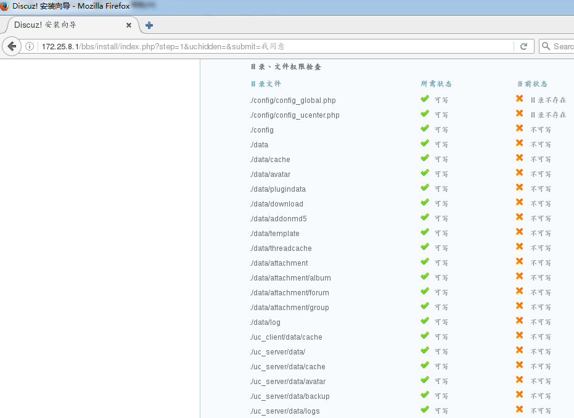Click orange X for ./uc_client/data/cache
The width and height of the screenshot is (574, 418).
(x=519, y=335)
